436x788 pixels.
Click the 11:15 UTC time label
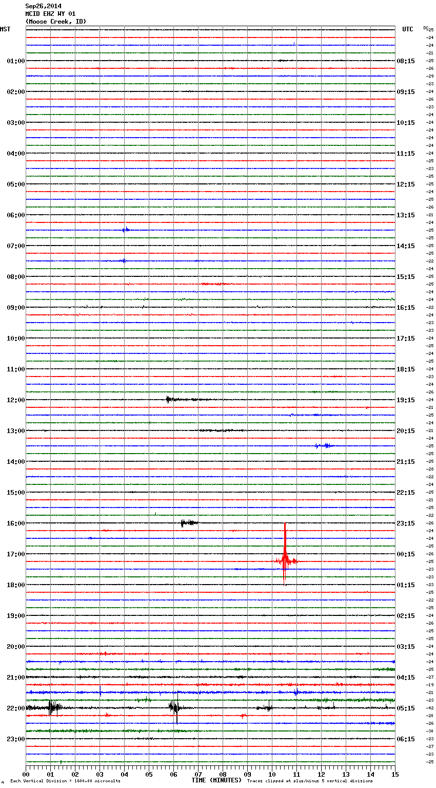(x=406, y=154)
